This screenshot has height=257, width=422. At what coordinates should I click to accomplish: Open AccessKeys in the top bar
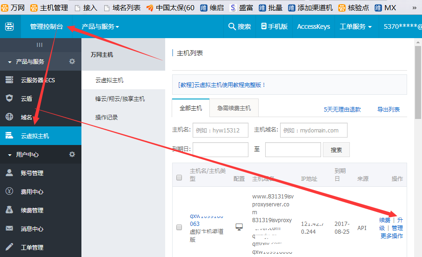(313, 26)
